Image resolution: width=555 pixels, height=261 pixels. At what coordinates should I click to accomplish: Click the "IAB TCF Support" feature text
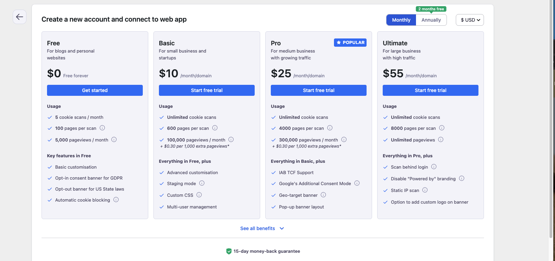296,173
